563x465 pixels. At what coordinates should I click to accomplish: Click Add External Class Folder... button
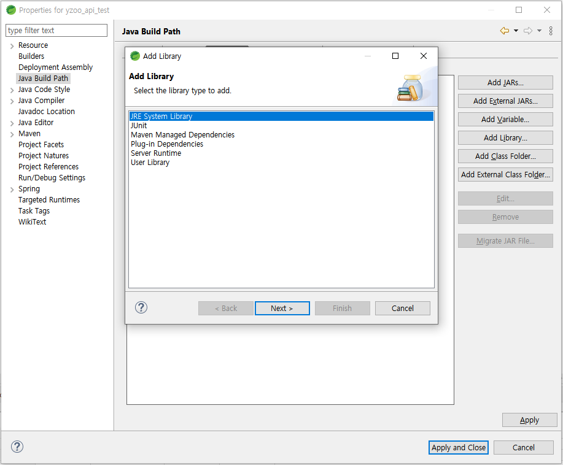tap(505, 175)
